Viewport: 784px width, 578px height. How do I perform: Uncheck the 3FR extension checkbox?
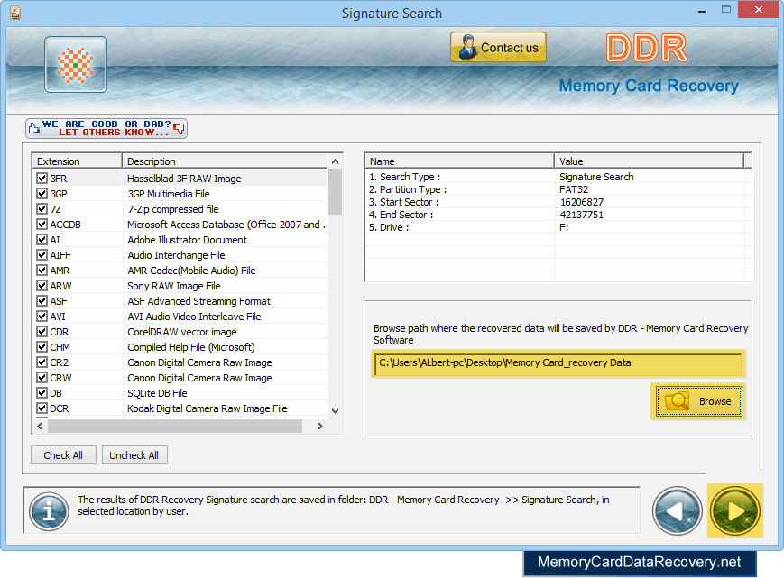42,179
